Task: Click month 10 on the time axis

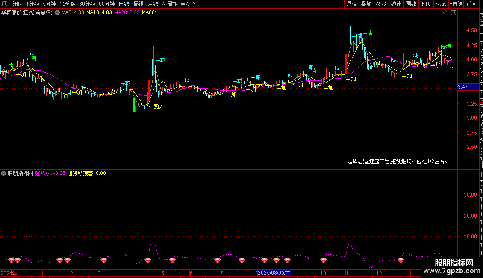Action: (x=323, y=273)
